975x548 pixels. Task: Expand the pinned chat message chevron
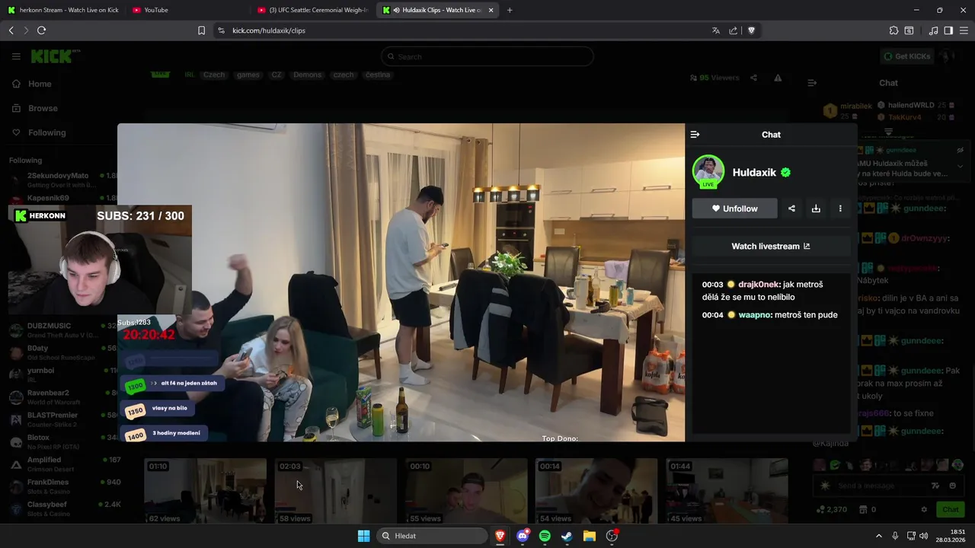coord(961,166)
